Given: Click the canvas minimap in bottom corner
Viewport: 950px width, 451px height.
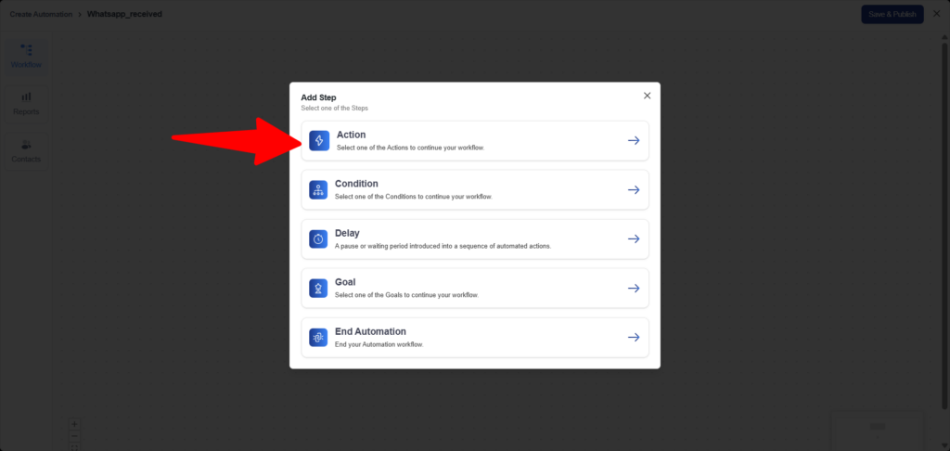Looking at the screenshot, I should pos(877,428).
